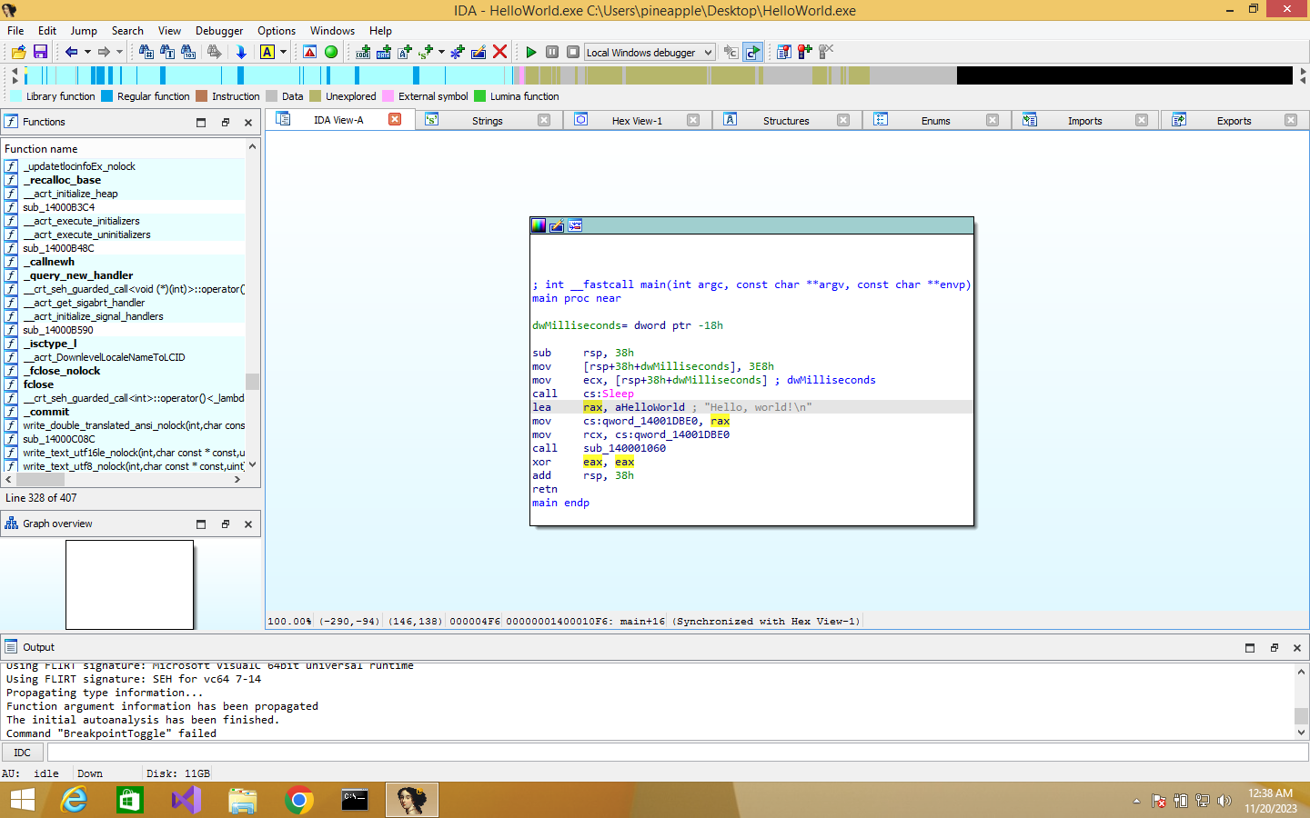Click the text search binoculars icon
This screenshot has width=1310, height=818.
pos(167,52)
